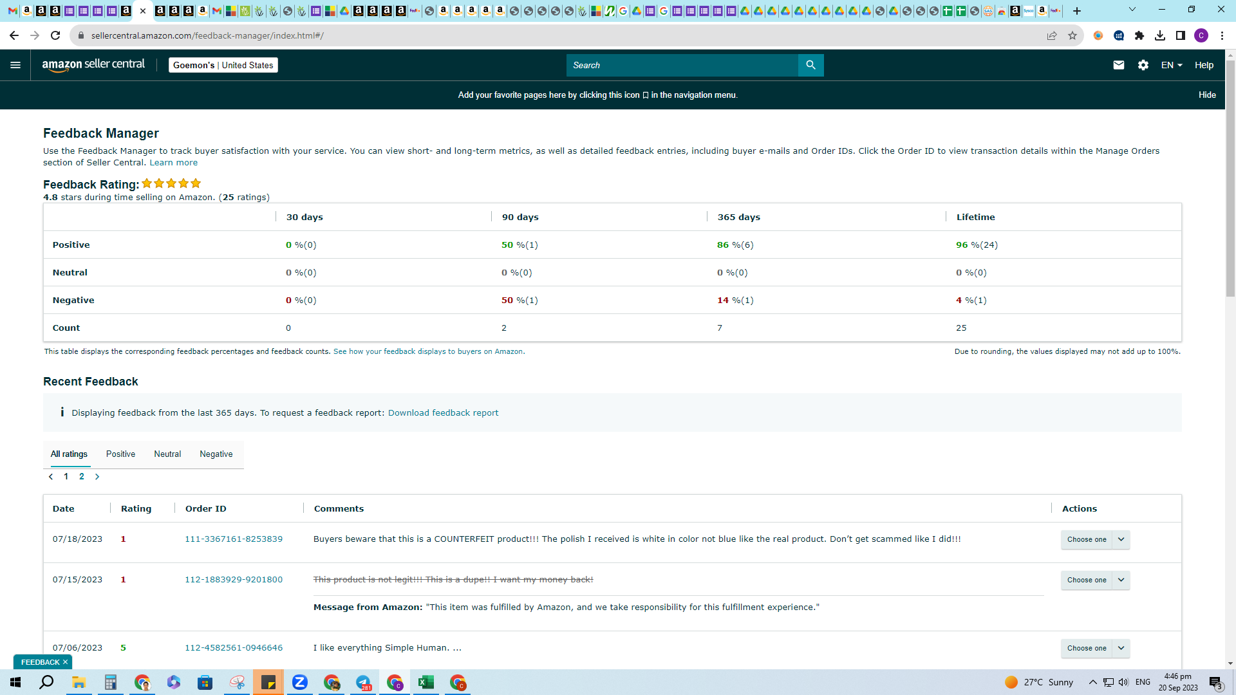Viewport: 1236px width, 695px height.
Task: Close the active browser tab
Action: click(143, 11)
